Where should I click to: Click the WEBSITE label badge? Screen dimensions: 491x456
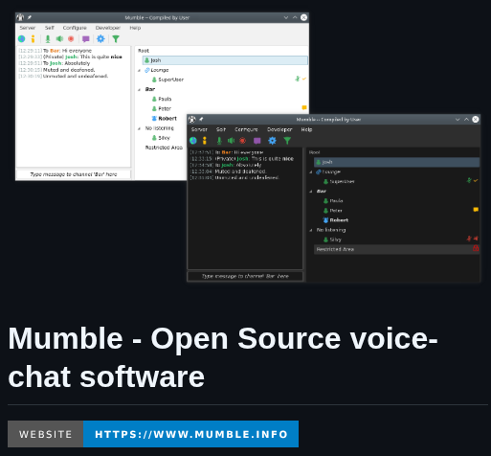point(45,434)
